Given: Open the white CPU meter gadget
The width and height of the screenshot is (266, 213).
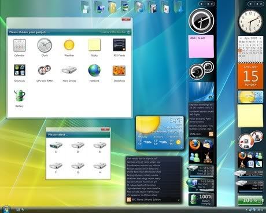Looking at the screenshot, I should point(250,140).
